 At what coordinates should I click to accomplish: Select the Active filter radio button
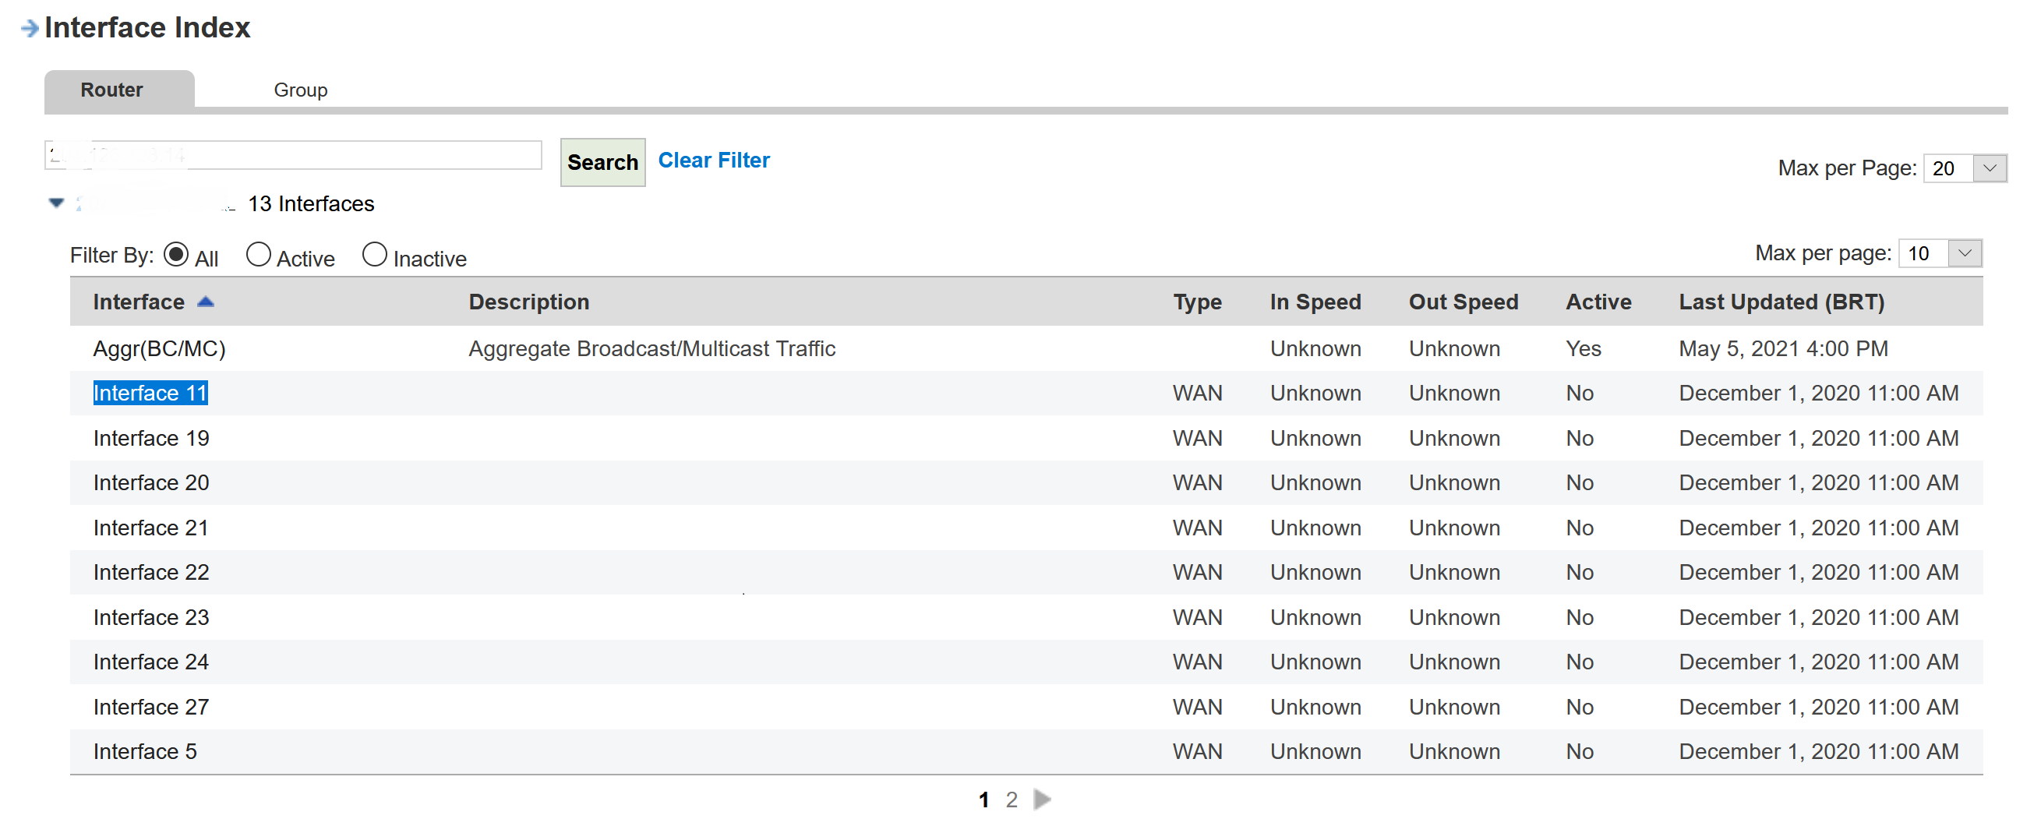pos(258,255)
